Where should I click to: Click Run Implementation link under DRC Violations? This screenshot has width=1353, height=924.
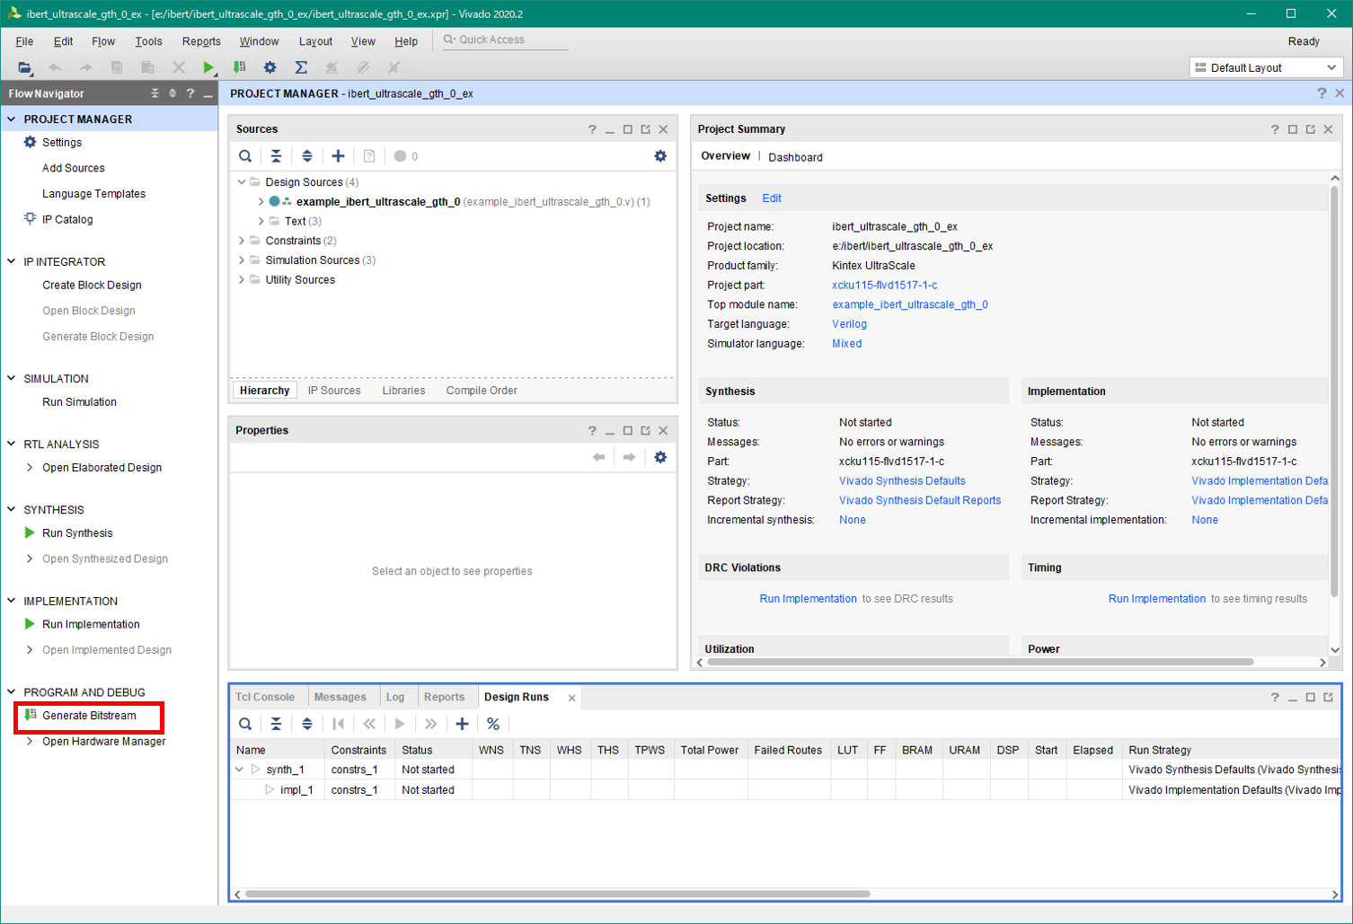[x=808, y=599]
